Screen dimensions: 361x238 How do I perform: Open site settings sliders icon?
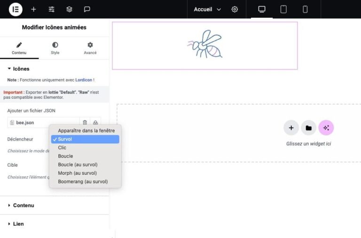tap(51, 9)
